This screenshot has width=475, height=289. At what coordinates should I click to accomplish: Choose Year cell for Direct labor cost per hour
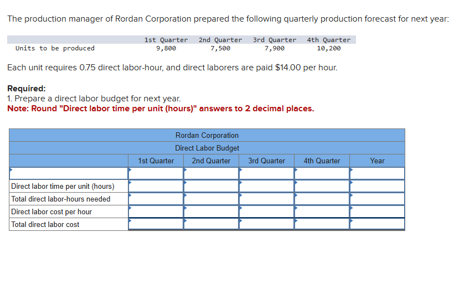[378, 211]
